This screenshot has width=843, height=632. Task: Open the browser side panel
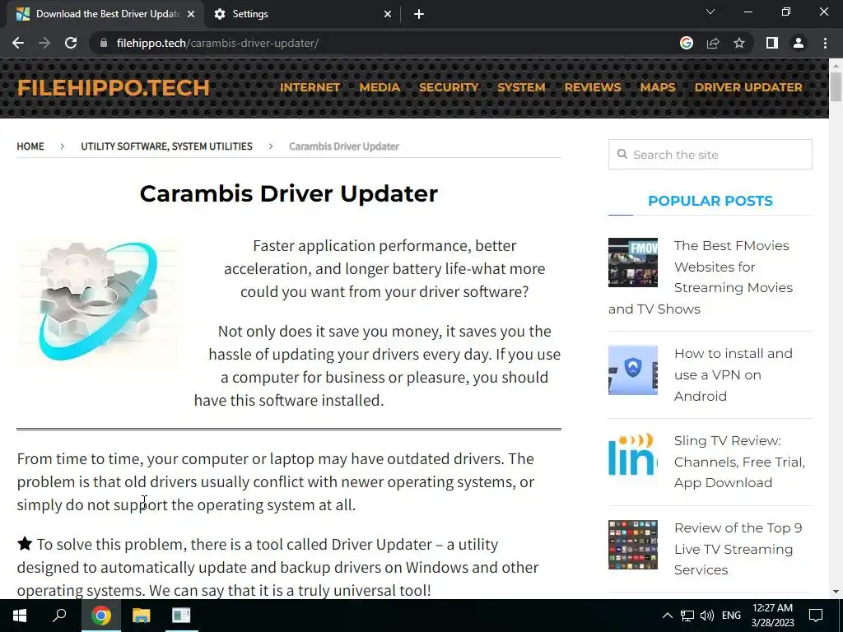point(772,43)
